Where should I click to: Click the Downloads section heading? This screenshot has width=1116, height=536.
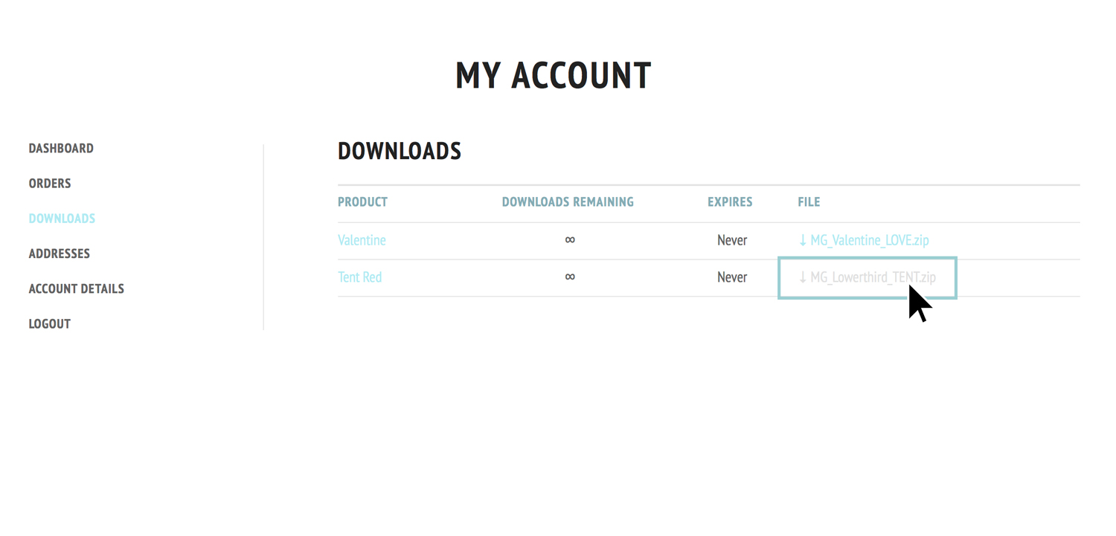pos(400,151)
